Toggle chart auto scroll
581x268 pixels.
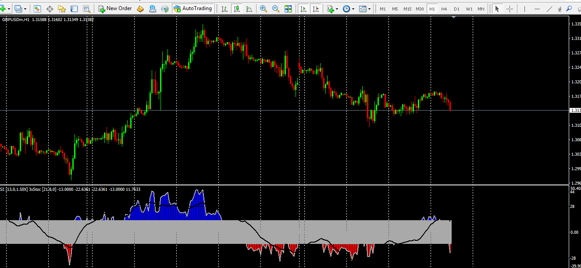(x=303, y=8)
